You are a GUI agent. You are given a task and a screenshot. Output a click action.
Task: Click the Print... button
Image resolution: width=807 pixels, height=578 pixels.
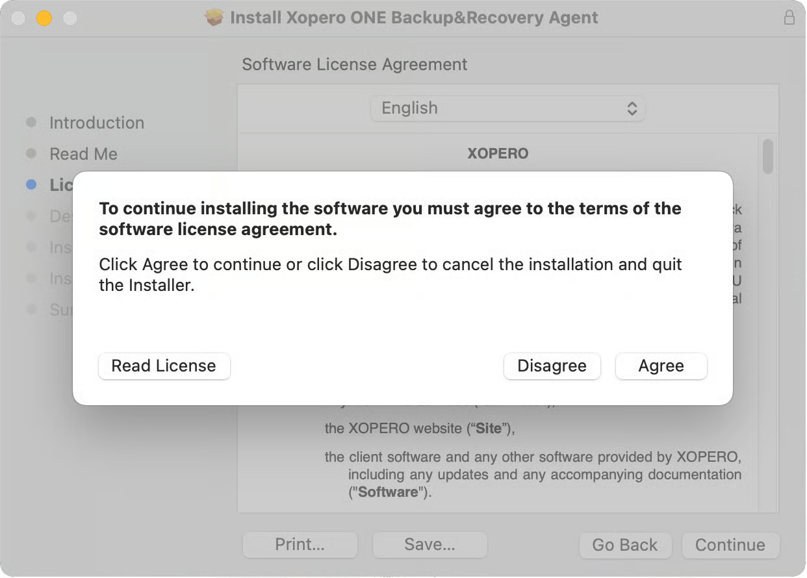(x=300, y=545)
